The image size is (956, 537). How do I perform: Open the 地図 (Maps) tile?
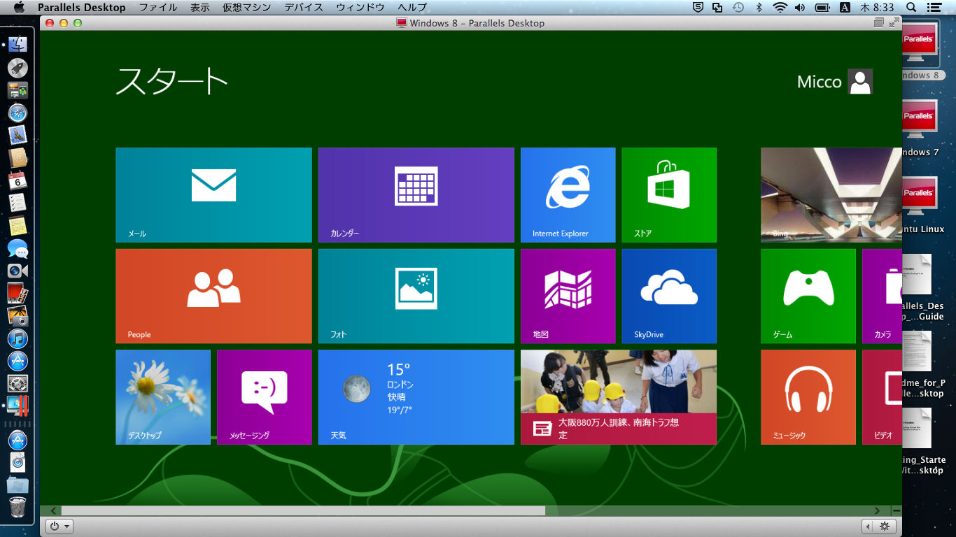[x=568, y=296]
